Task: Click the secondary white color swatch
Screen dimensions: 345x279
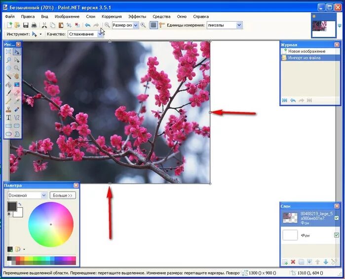Action: pyautogui.click(x=19, y=213)
